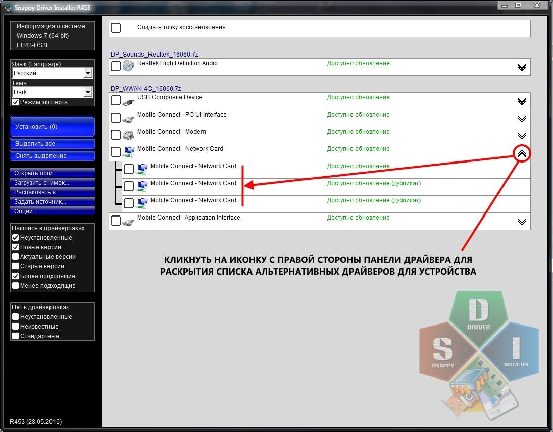This screenshot has height=432, width=553.
Task: Expand alternatives for Realtek High Definition Audio
Action: 522,67
